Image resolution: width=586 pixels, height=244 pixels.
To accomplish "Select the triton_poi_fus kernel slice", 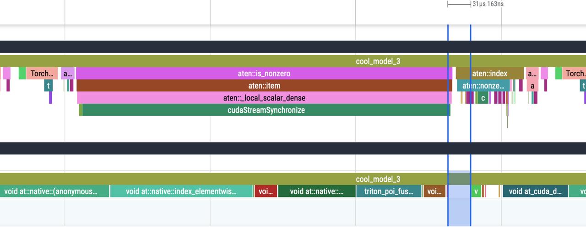I will [x=388, y=191].
